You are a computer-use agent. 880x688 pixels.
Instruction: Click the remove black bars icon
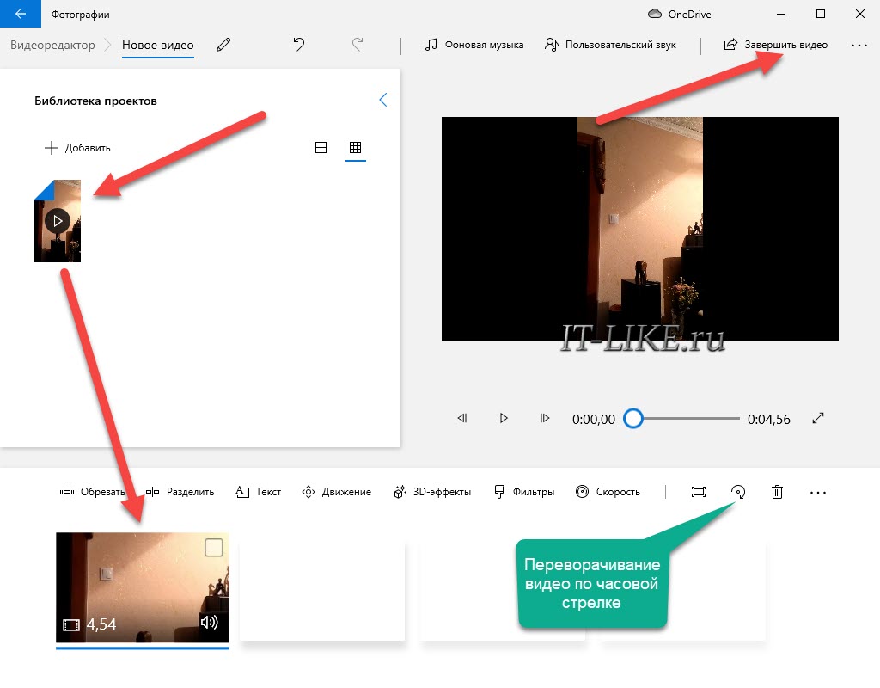pyautogui.click(x=699, y=492)
